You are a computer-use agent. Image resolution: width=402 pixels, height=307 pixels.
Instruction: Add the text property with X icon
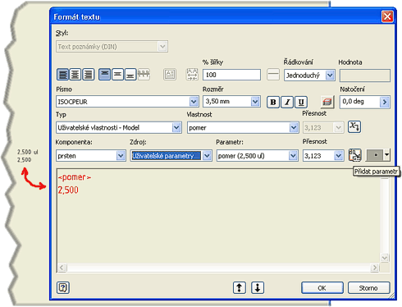tap(354, 127)
